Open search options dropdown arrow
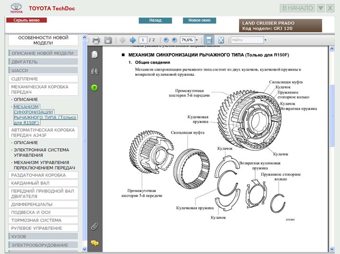 coord(265,40)
